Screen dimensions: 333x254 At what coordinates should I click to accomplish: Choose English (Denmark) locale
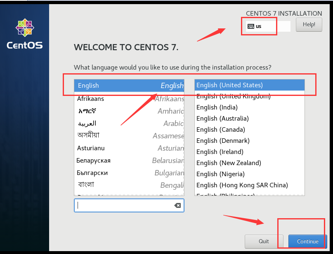[x=250, y=141]
